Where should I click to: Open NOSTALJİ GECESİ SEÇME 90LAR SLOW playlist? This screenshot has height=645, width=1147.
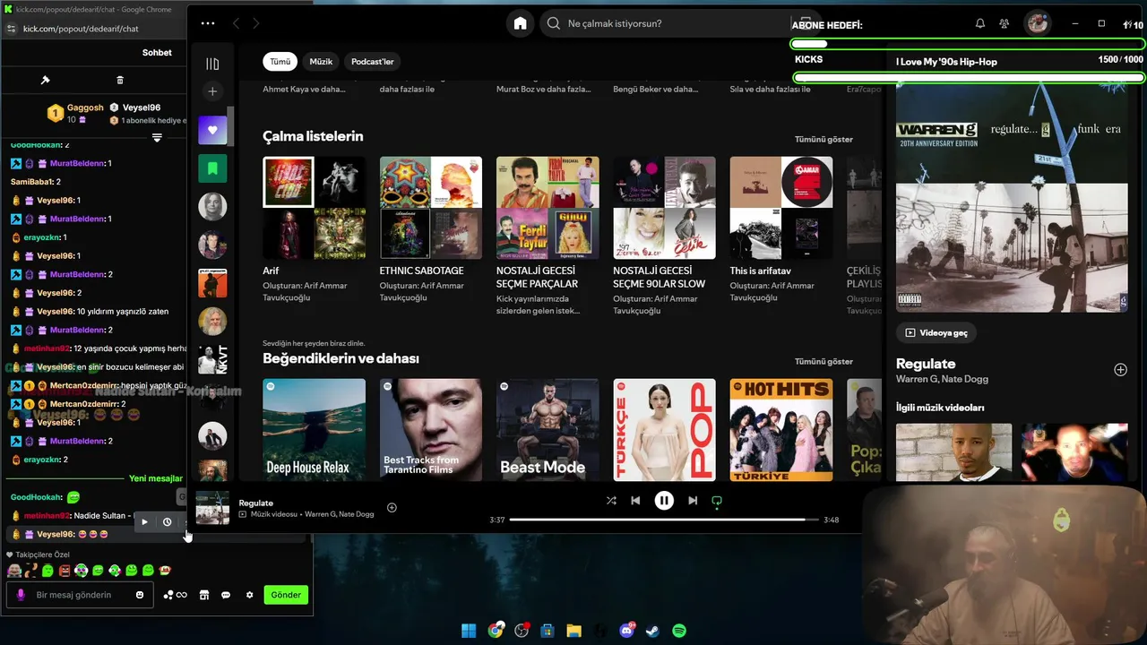click(x=664, y=236)
